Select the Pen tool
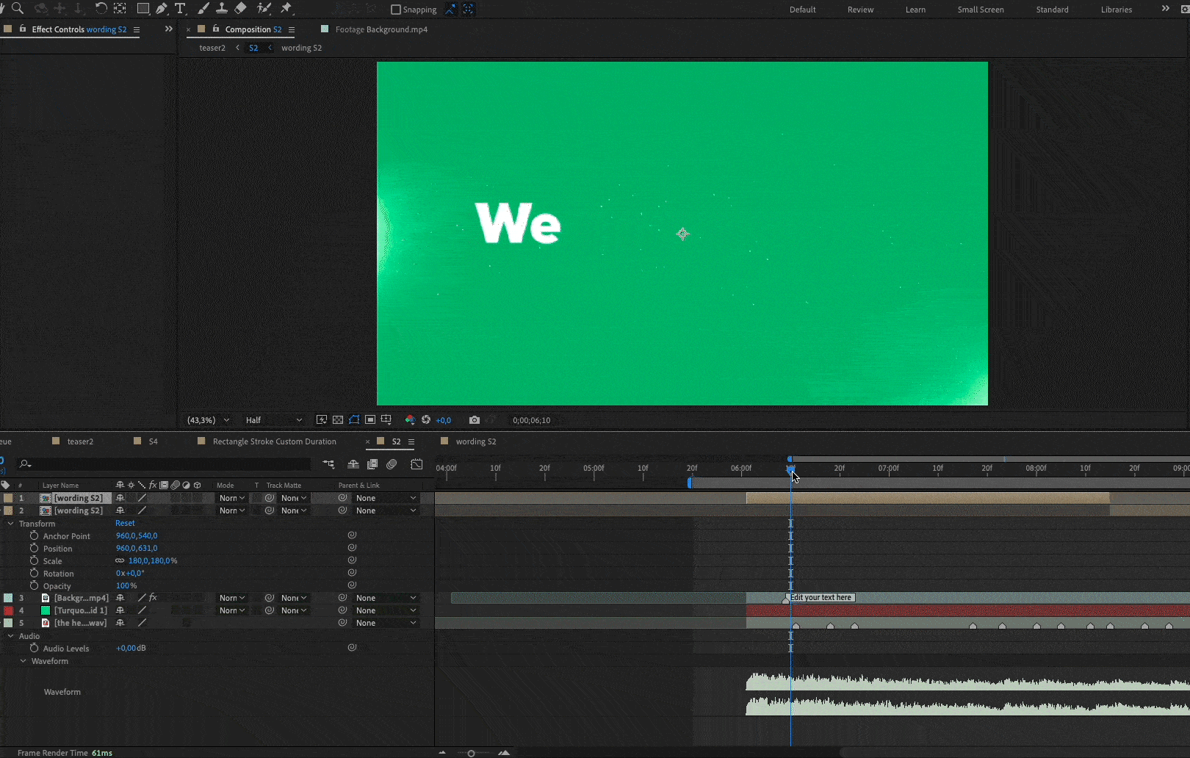 [161, 9]
